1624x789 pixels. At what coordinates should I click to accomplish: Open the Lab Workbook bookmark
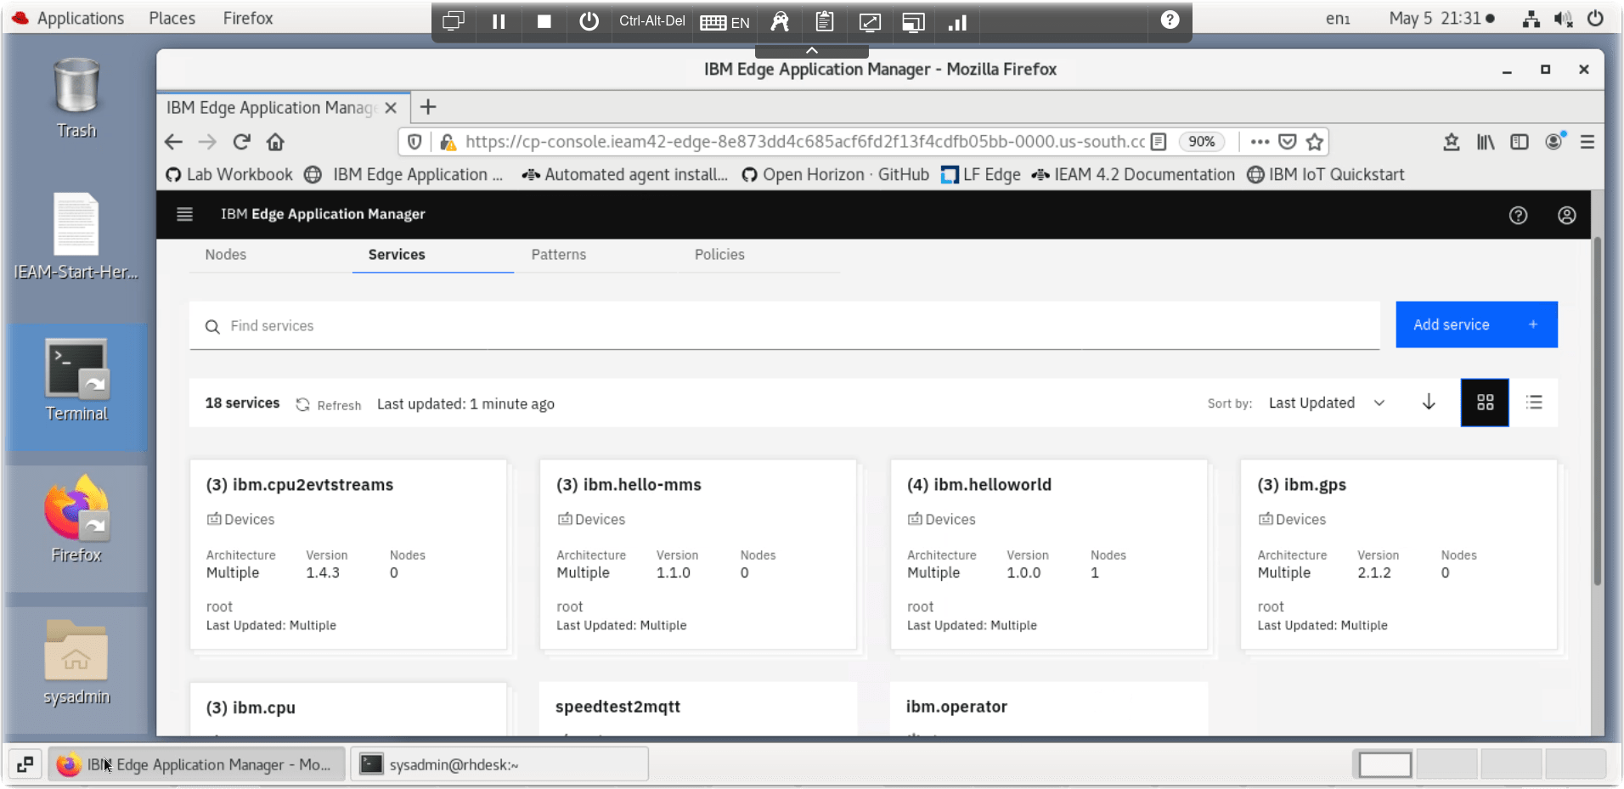click(x=229, y=175)
